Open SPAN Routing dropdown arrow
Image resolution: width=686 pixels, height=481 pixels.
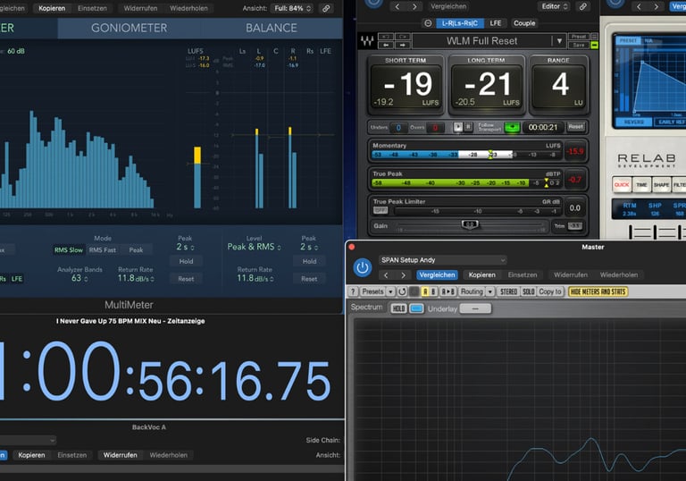pos(490,291)
